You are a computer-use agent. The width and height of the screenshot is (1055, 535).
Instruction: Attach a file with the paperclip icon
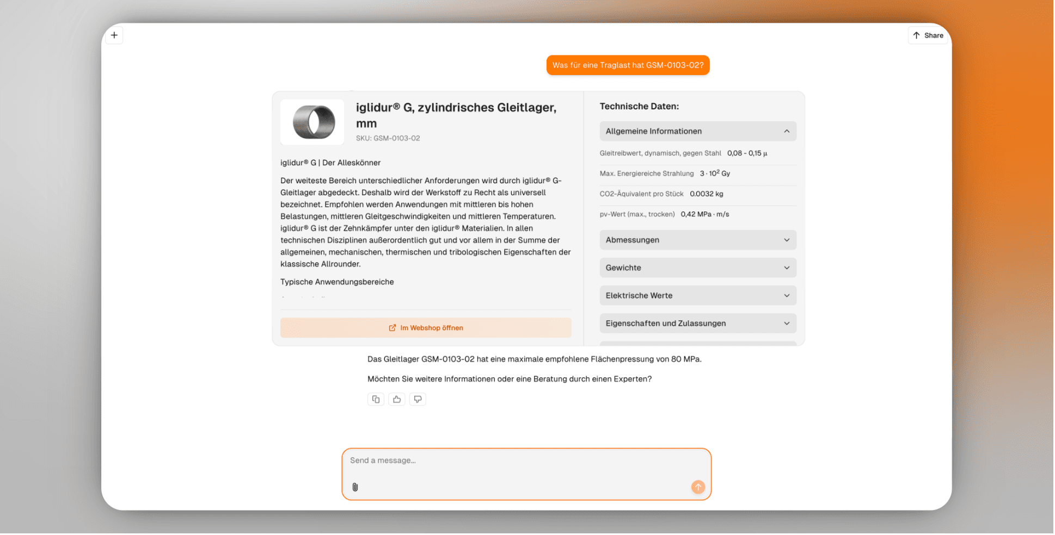(x=355, y=487)
